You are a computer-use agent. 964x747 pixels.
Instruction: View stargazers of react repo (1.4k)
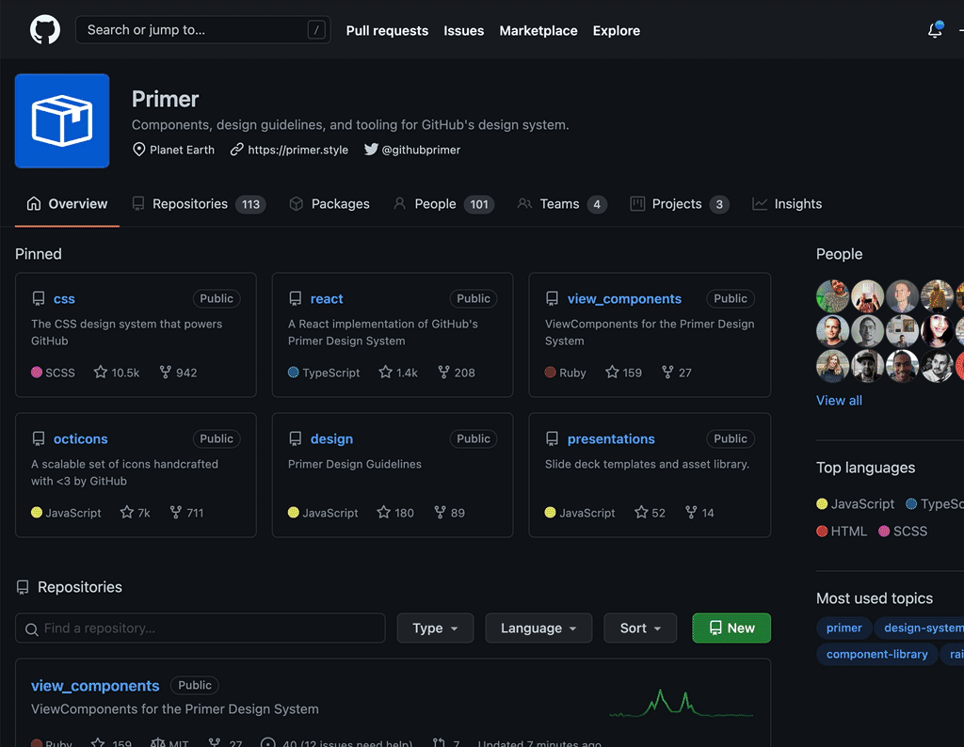coord(398,373)
